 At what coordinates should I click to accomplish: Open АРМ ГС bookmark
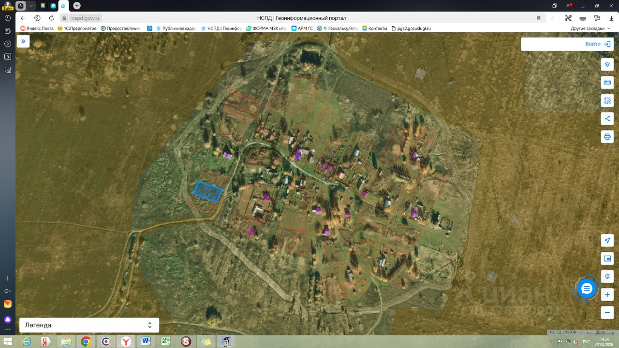coord(302,29)
